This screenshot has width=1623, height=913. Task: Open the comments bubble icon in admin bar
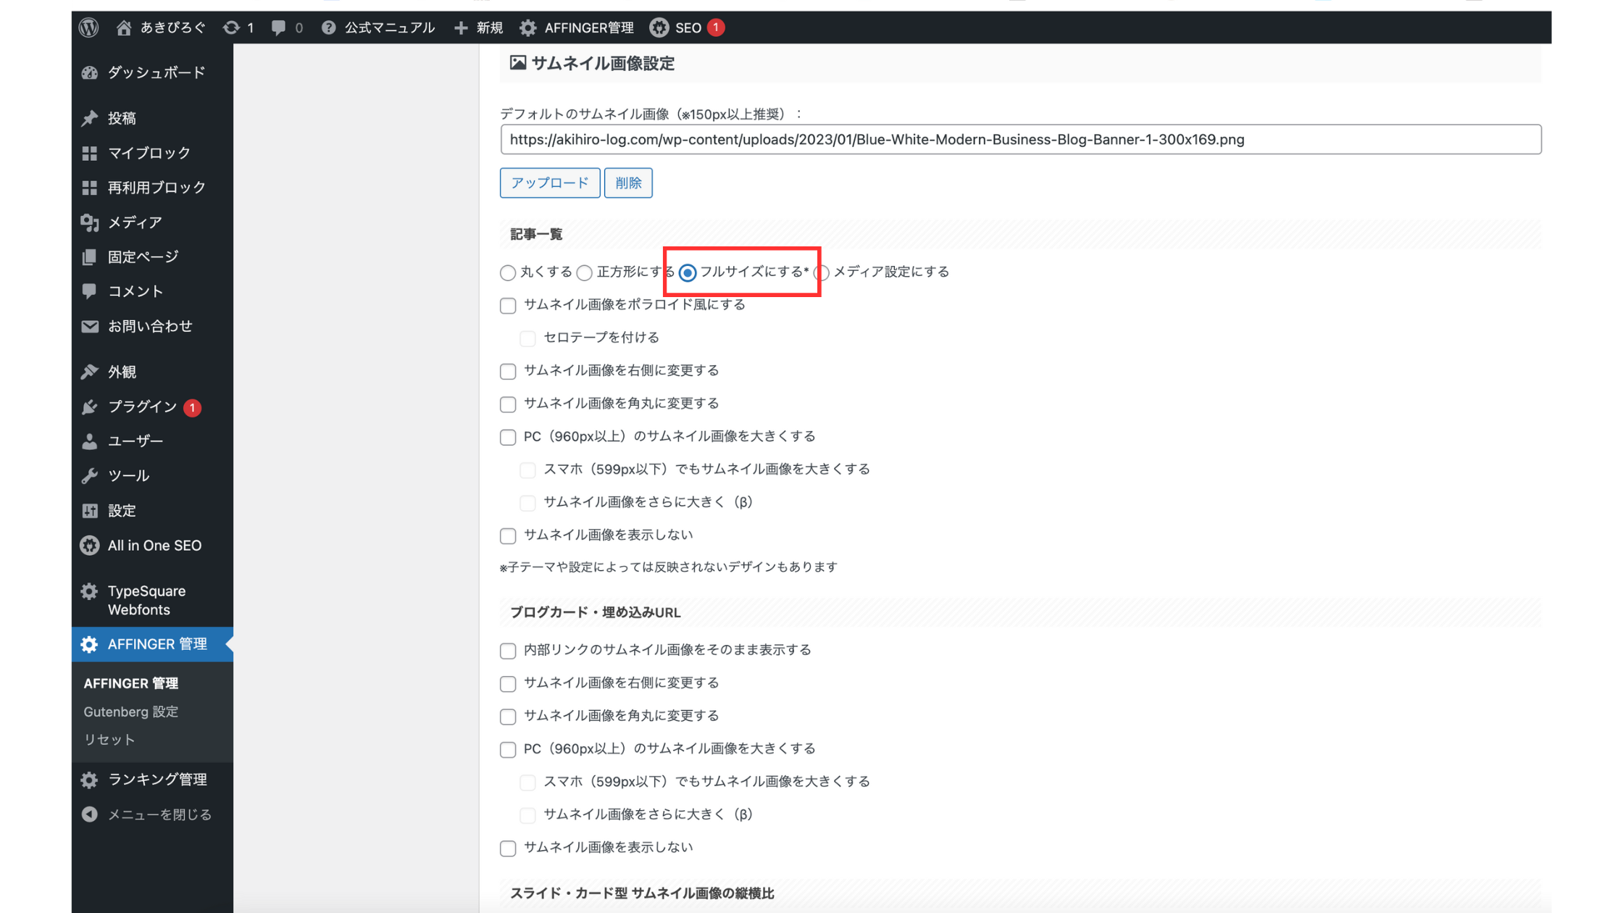tap(278, 28)
